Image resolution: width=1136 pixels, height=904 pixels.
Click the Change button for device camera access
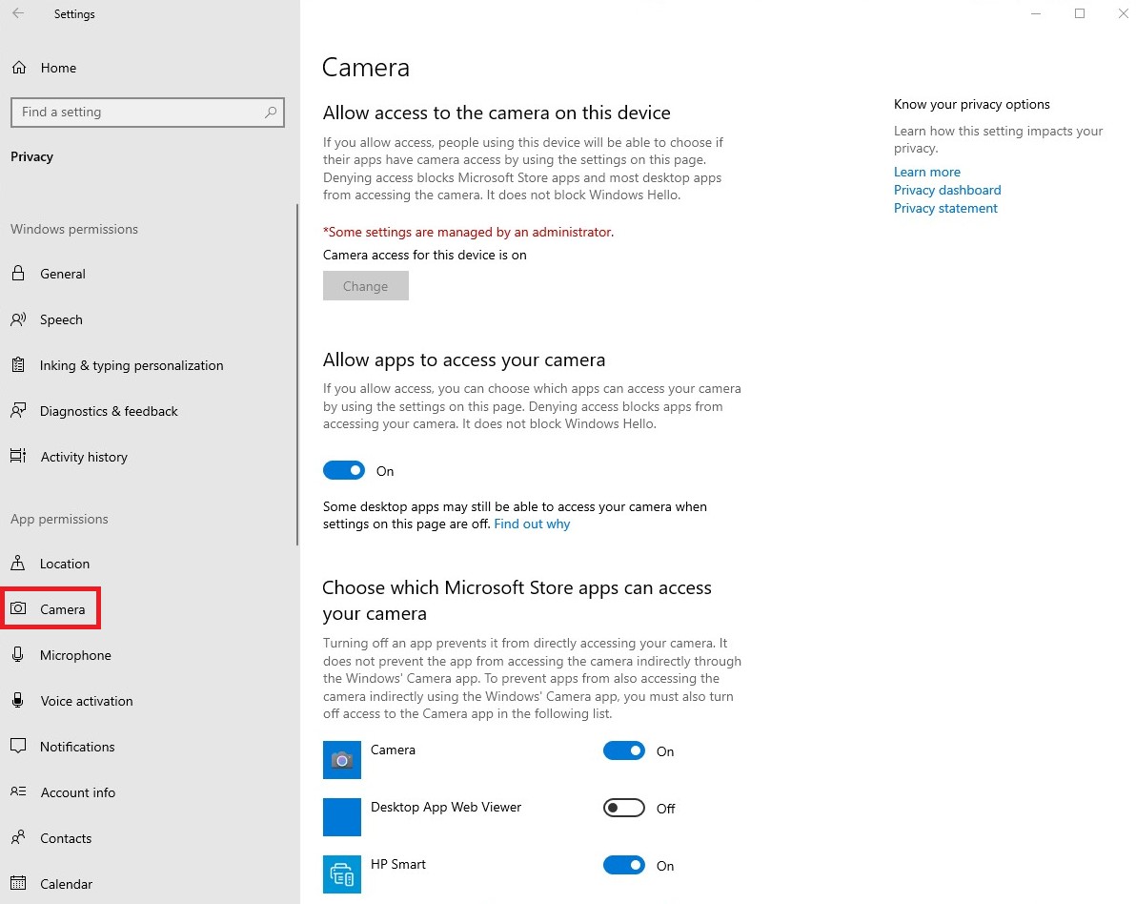pos(365,285)
